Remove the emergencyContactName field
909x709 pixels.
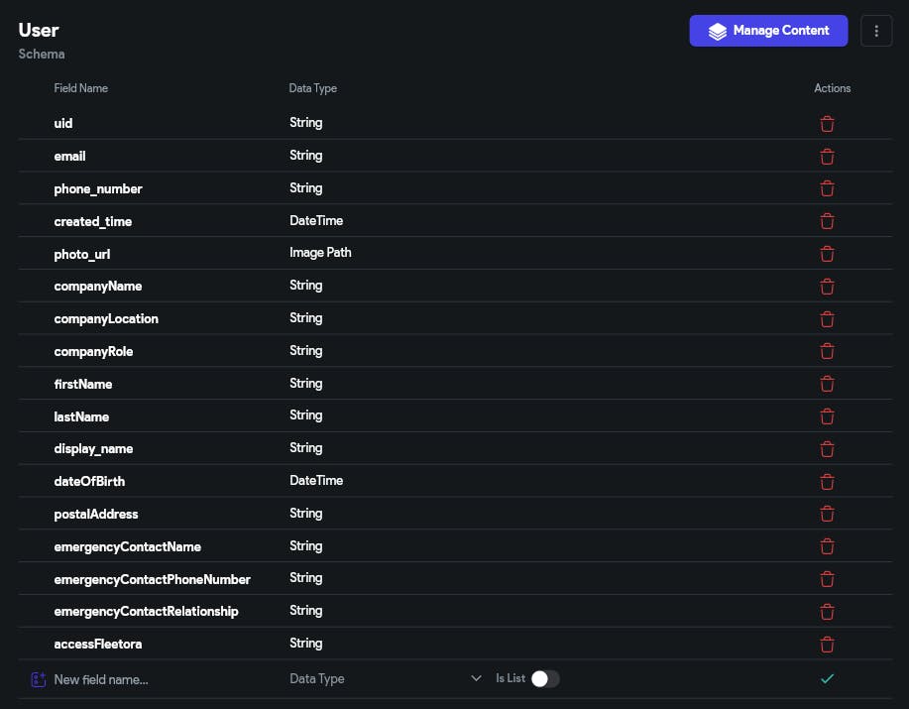(x=827, y=546)
